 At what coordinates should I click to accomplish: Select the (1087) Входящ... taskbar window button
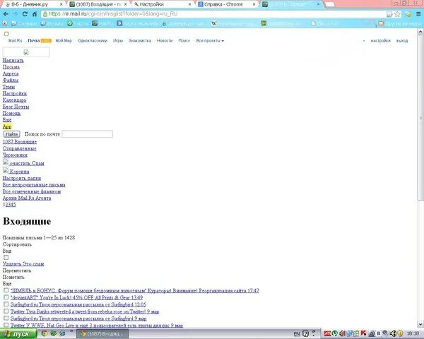(102, 334)
